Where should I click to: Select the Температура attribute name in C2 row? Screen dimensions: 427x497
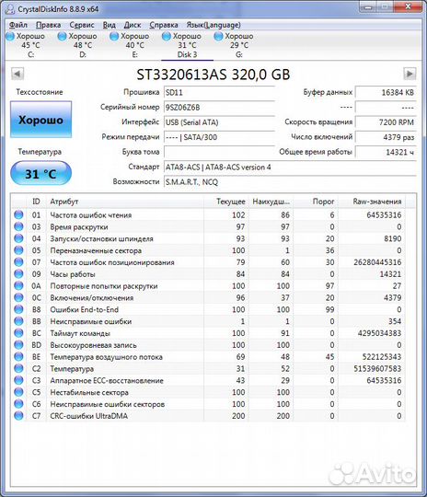72,369
